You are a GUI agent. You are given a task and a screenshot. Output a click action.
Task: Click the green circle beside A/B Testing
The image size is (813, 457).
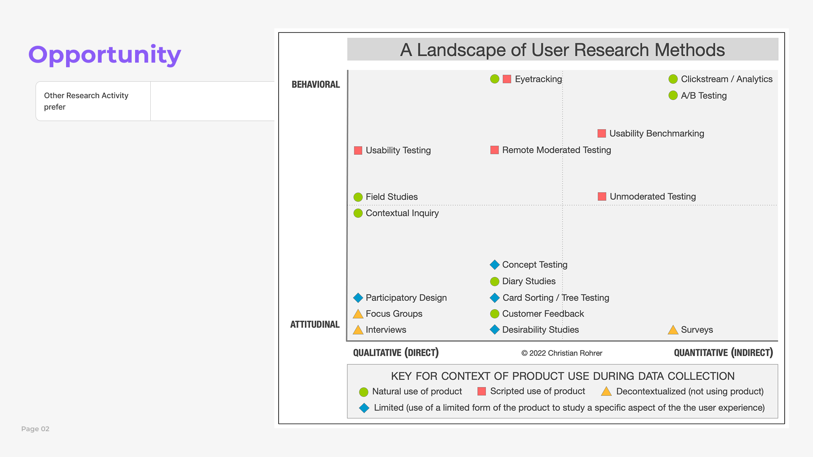[673, 96]
